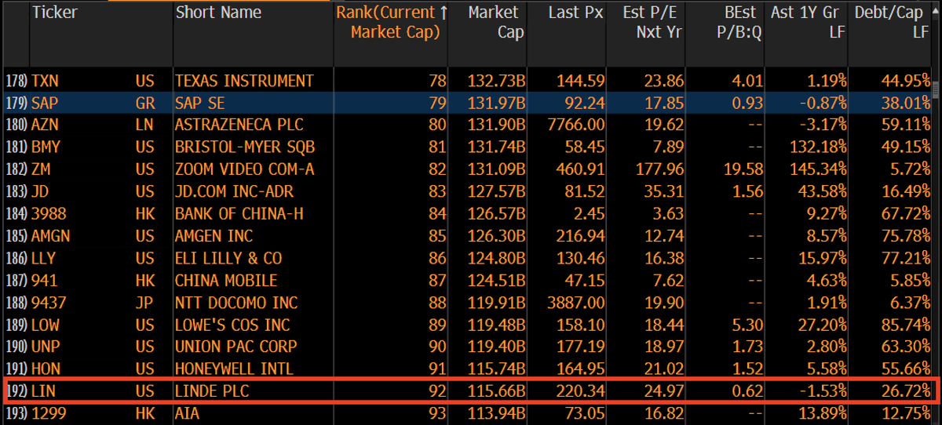Click Linde last price 220.34

(582, 390)
